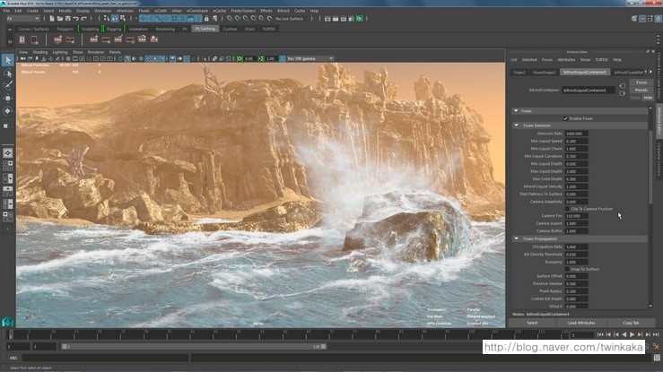
Task: Go to start of playback range
Action: tap(600, 334)
